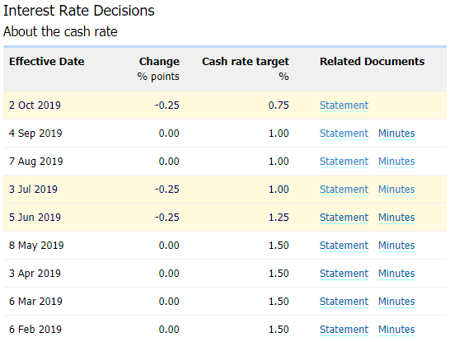Select the '7 Aug 2019' date cell
The image size is (450, 342).
(36, 162)
